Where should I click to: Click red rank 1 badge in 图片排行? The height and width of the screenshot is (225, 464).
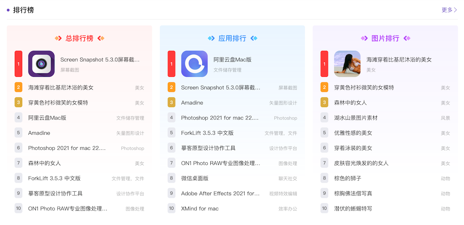324,64
